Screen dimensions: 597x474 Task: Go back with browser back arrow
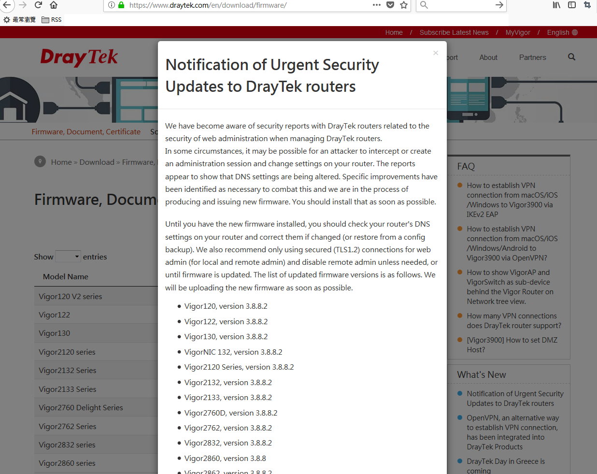[x=7, y=5]
